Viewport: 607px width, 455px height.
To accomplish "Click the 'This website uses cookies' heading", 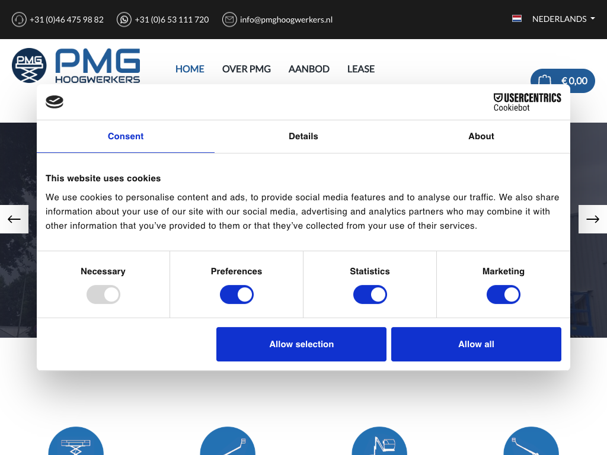I will 103,178.
